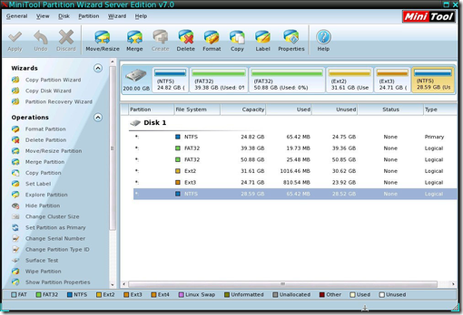Select the Ext3 24.71 GB partition row
Screen dimensions: 463x315
pyautogui.click(x=295, y=182)
